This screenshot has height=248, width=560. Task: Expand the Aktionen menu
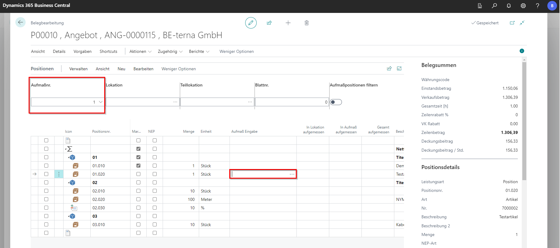click(140, 51)
